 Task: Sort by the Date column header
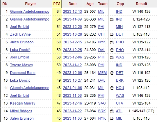[72, 4]
